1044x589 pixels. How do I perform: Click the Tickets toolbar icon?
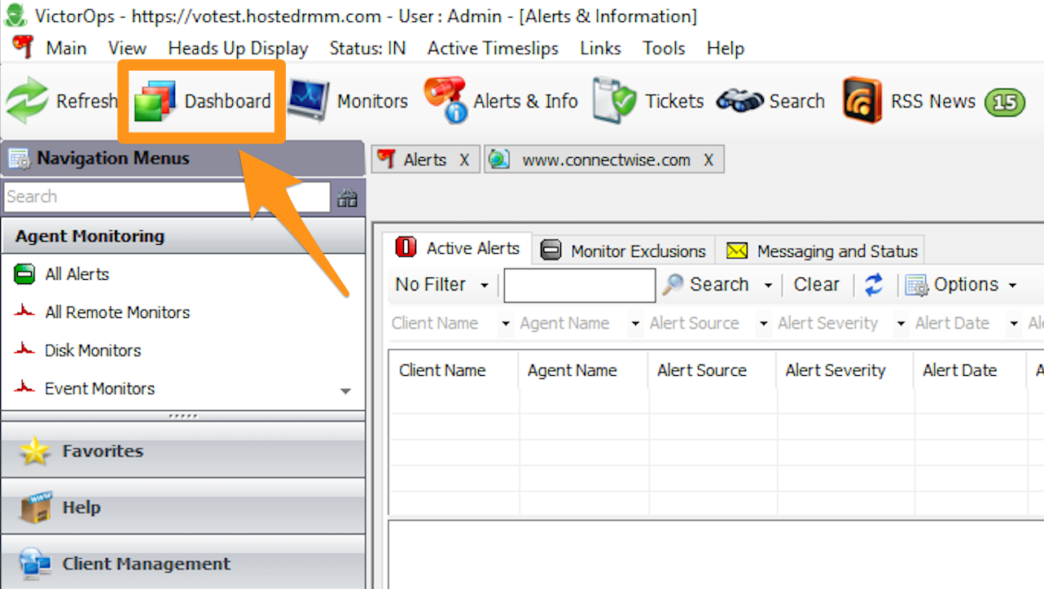pyautogui.click(x=647, y=100)
